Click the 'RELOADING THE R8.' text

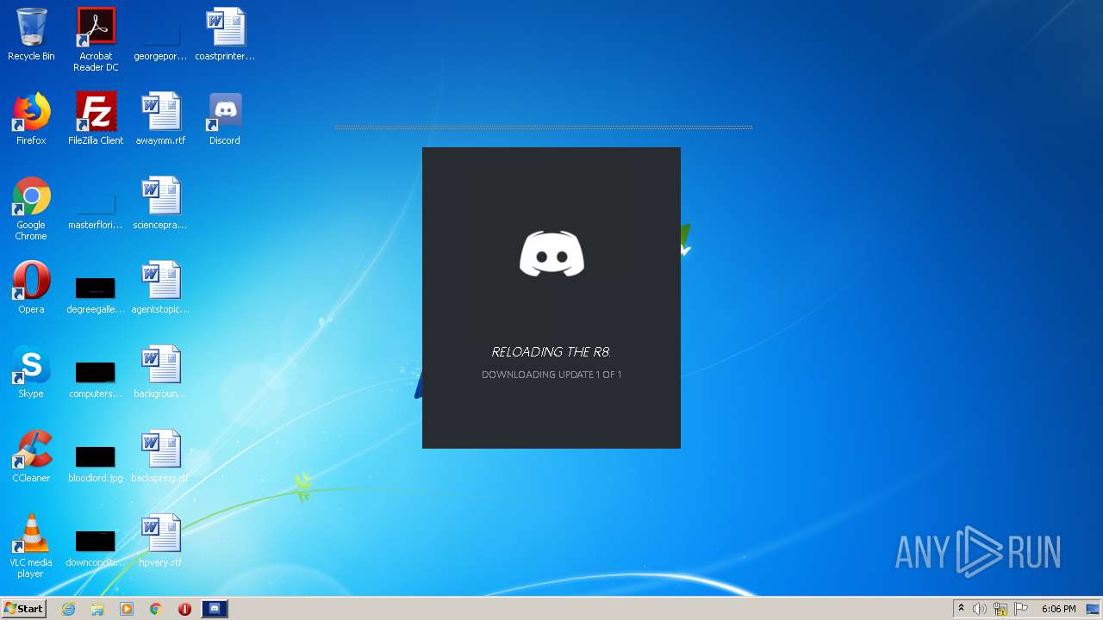[551, 351]
